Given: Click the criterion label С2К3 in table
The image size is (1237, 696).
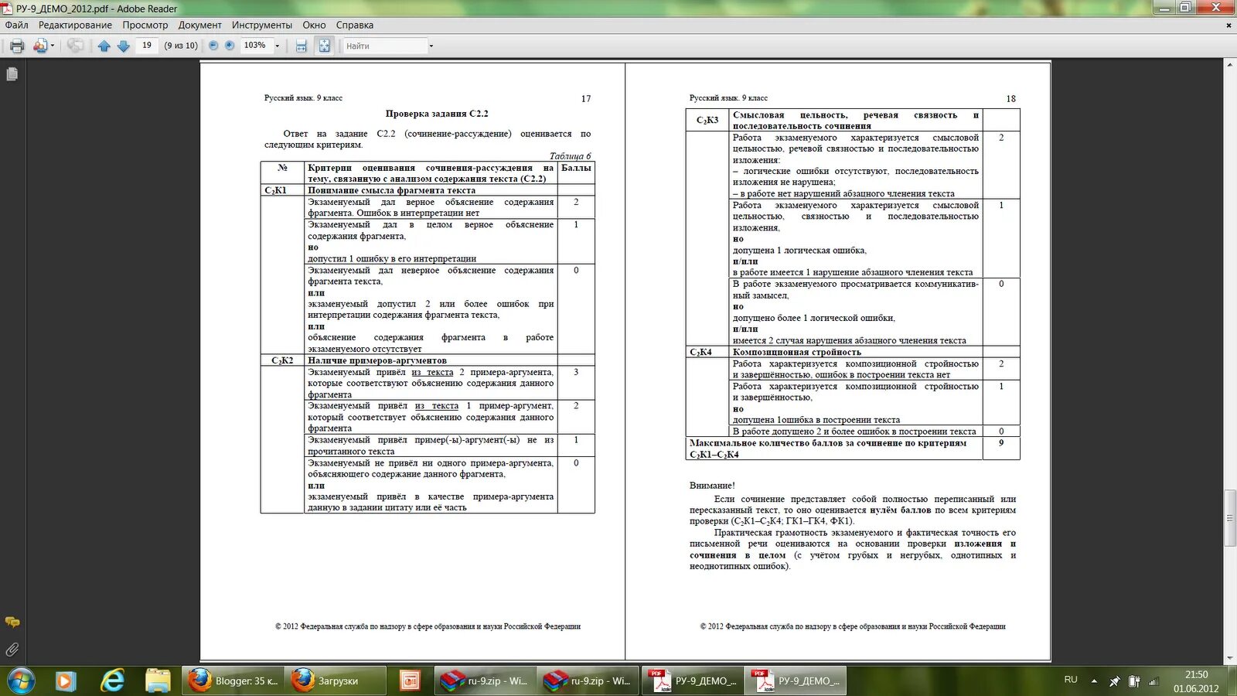Looking at the screenshot, I should (x=707, y=120).
